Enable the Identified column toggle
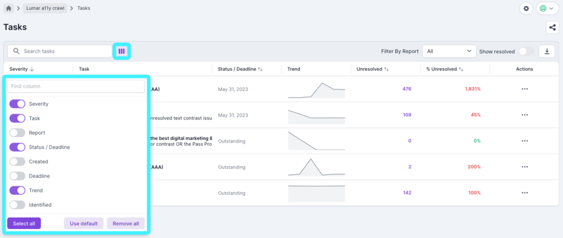 point(17,205)
